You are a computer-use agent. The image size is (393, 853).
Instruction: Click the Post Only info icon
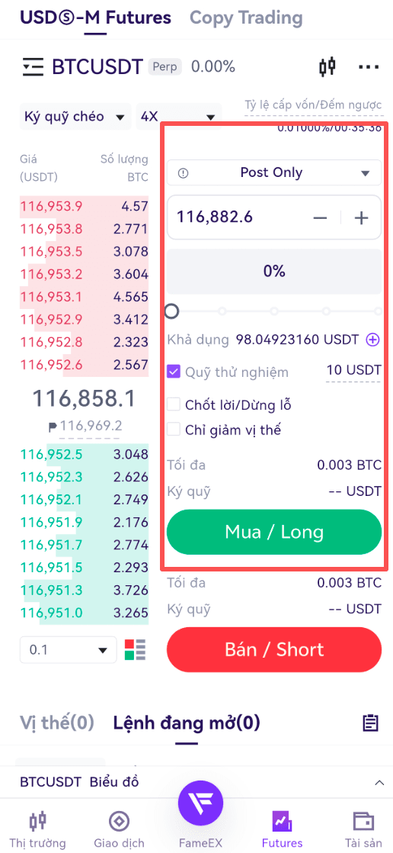(183, 173)
